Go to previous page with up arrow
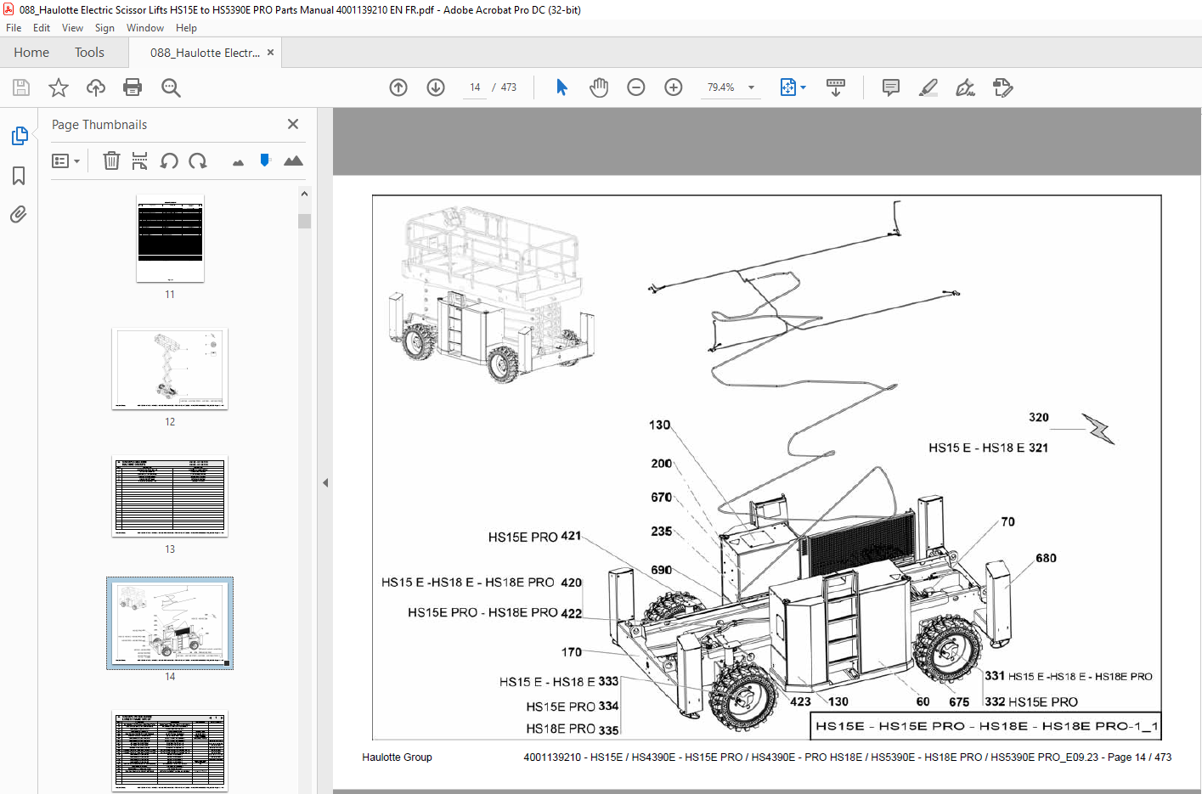Viewport: 1202px width, 794px height. click(398, 87)
